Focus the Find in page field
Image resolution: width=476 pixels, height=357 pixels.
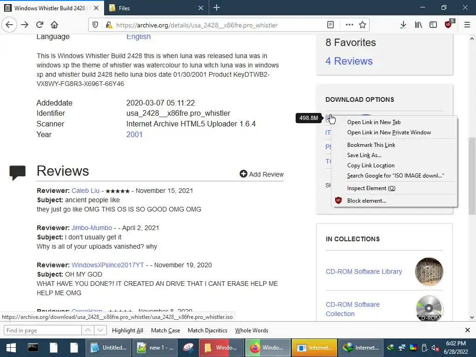coord(42,331)
